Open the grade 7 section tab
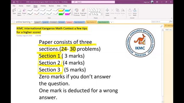 pyautogui.click(x=38, y=22)
